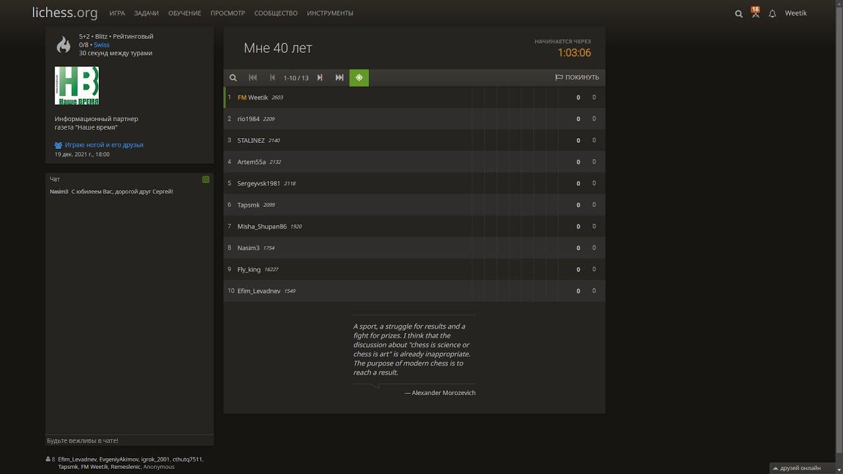Open the ИГРА menu
Viewport: 843px width, 474px height.
click(x=117, y=13)
